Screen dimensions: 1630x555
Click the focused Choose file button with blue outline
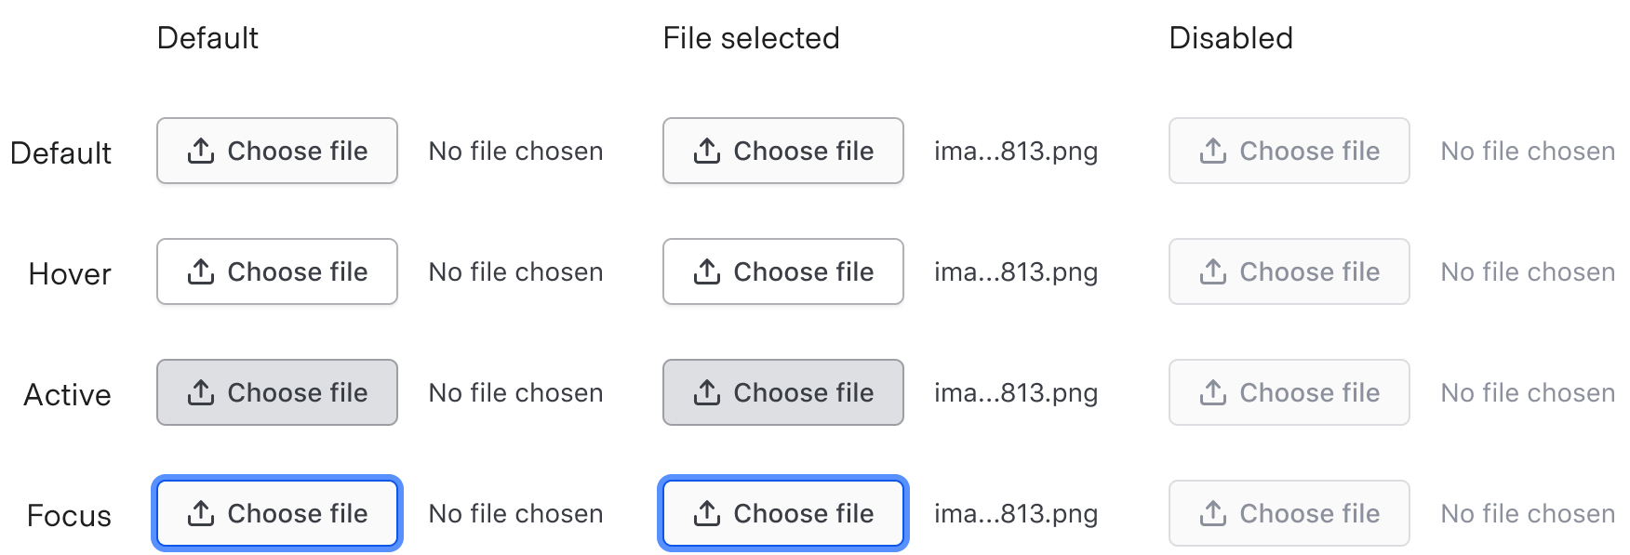pos(276,513)
